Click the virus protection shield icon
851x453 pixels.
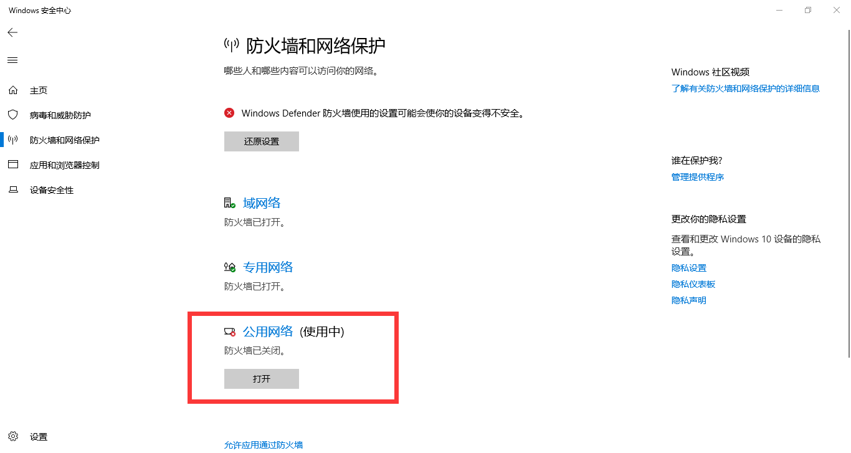(x=12, y=115)
